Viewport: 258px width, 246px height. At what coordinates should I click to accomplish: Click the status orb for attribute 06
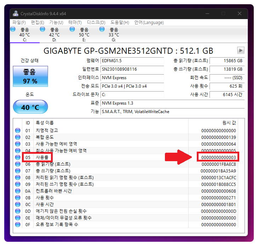pyautogui.click(x=18, y=164)
